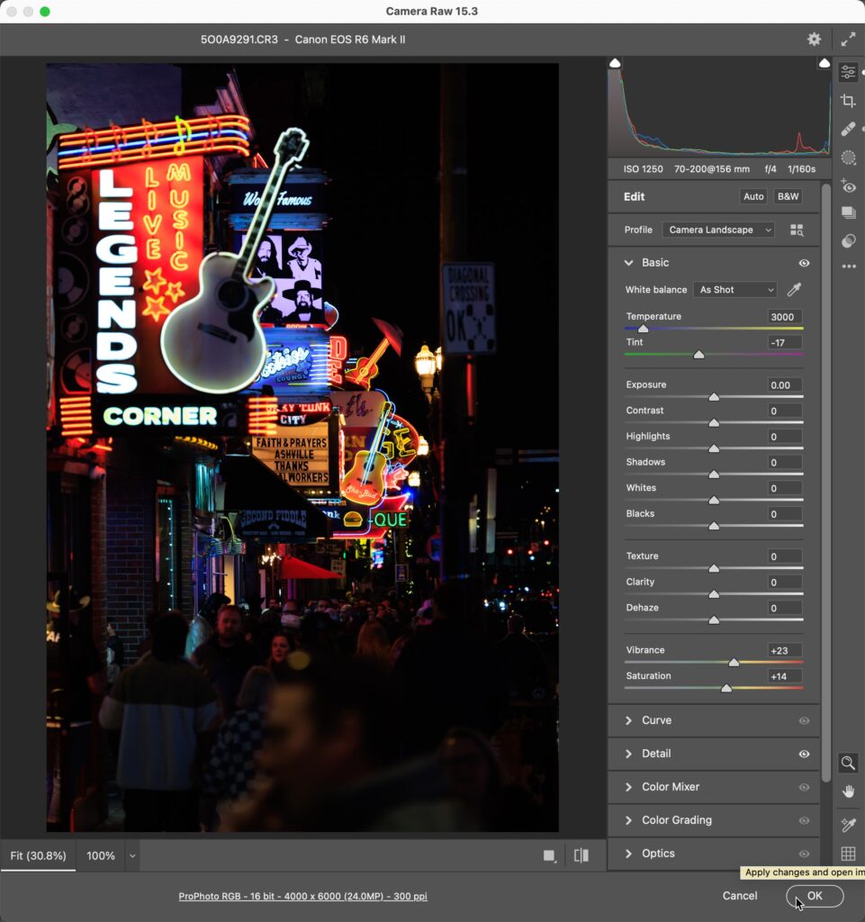Open the Snapshots panel icon
Screen dimensions: 865x922
848,212
